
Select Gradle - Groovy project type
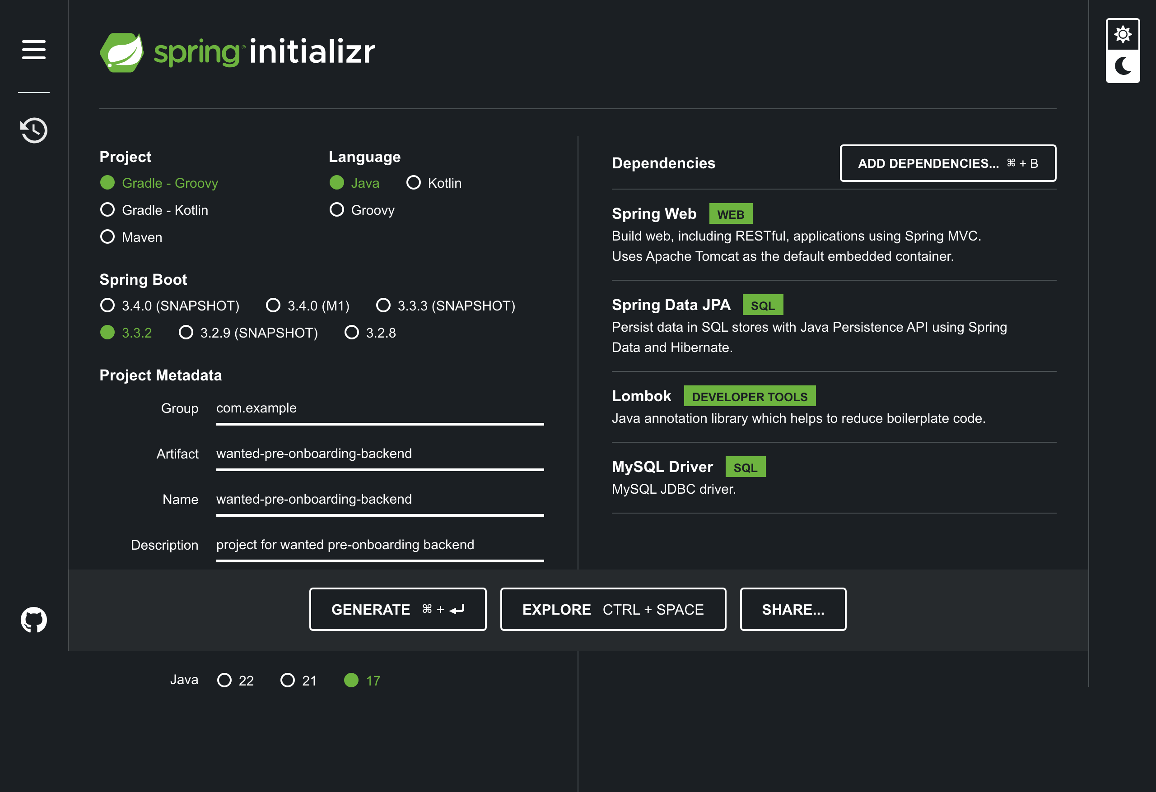tap(159, 183)
